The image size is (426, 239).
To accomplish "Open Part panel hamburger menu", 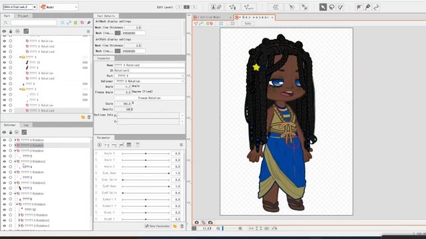I will click(89, 31).
